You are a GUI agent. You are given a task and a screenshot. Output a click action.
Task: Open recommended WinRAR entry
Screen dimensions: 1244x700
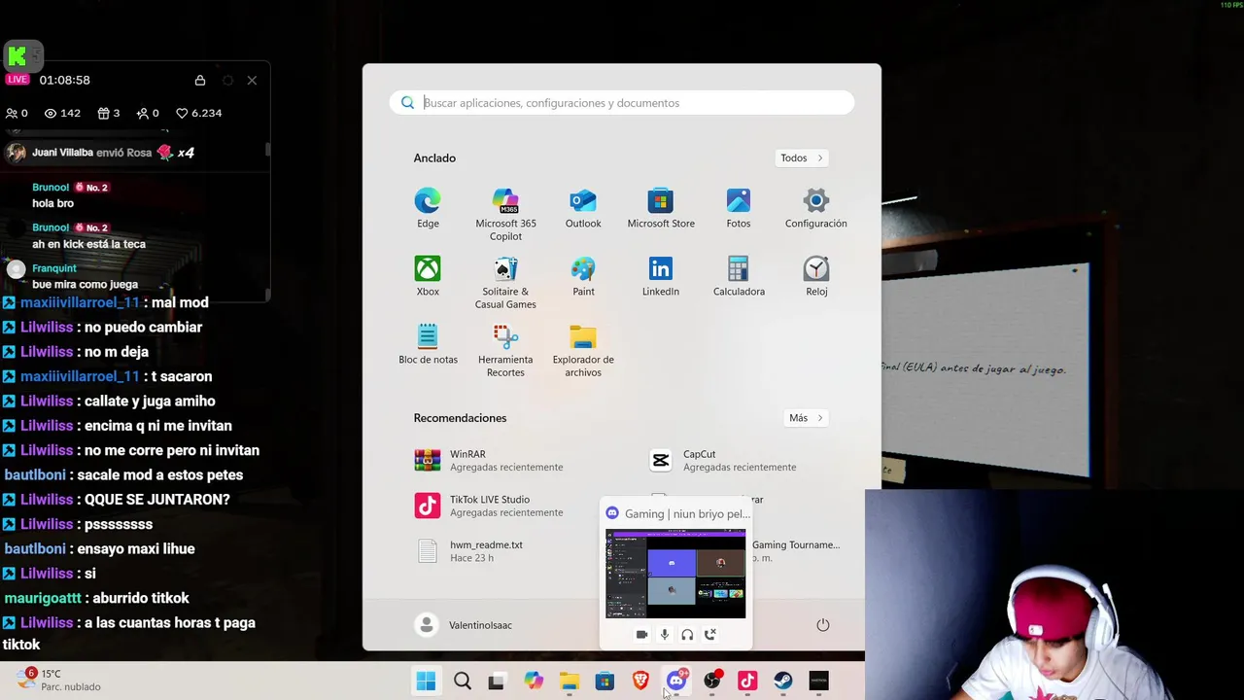tap(489, 460)
